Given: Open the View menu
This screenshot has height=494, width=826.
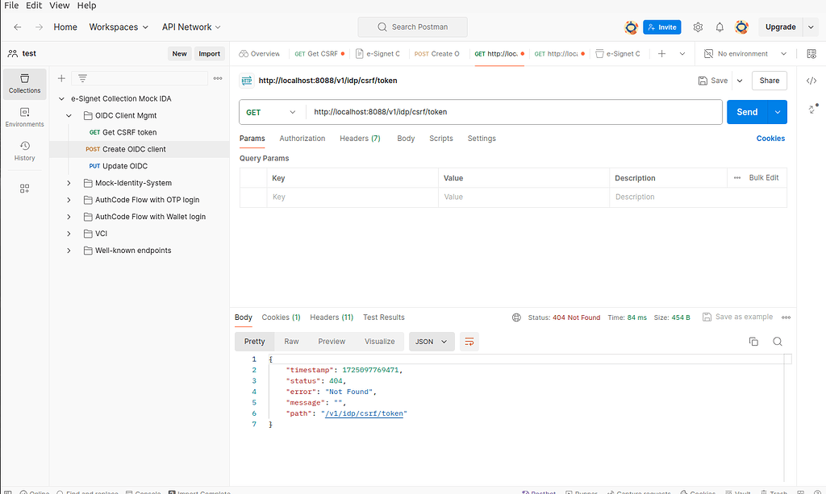Looking at the screenshot, I should point(59,6).
